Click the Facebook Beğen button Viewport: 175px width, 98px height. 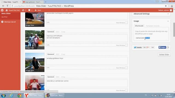(x=162, y=47)
